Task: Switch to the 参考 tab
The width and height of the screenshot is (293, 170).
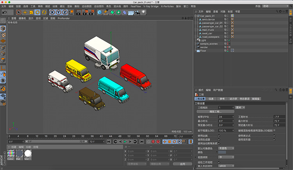Action: click(x=222, y=99)
